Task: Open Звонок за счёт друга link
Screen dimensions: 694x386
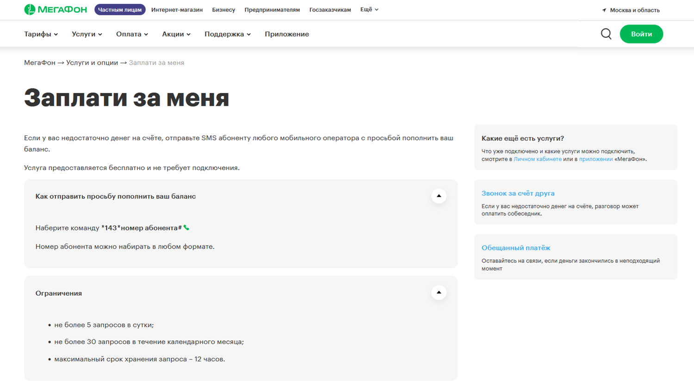Action: point(518,193)
